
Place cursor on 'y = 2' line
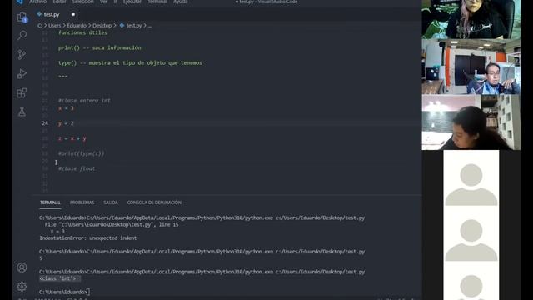(66, 123)
